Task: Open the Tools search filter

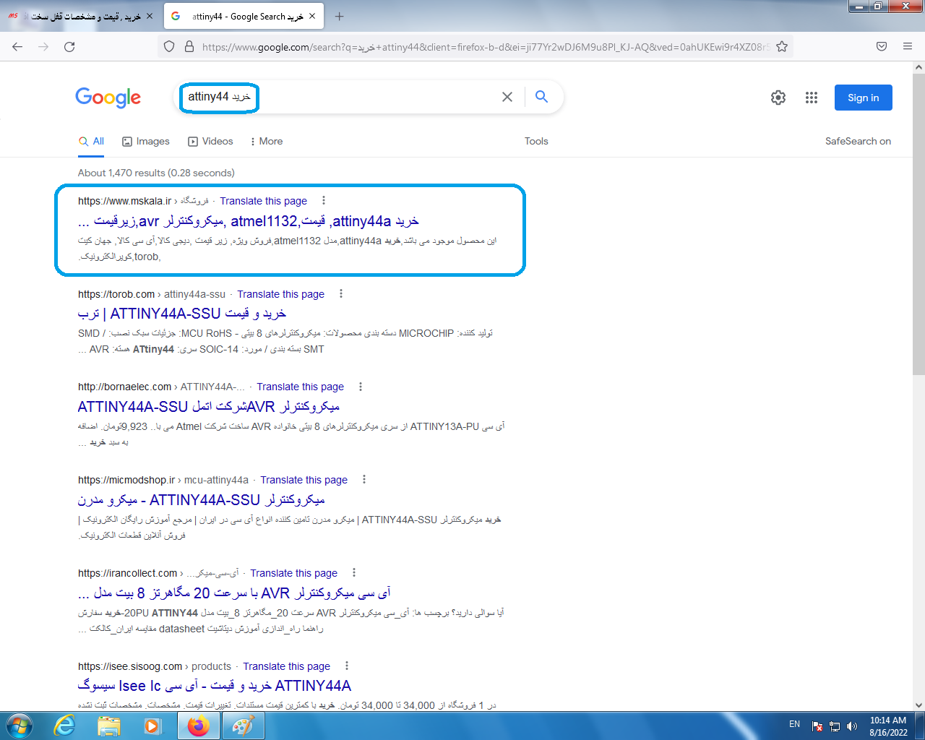Action: coord(536,142)
